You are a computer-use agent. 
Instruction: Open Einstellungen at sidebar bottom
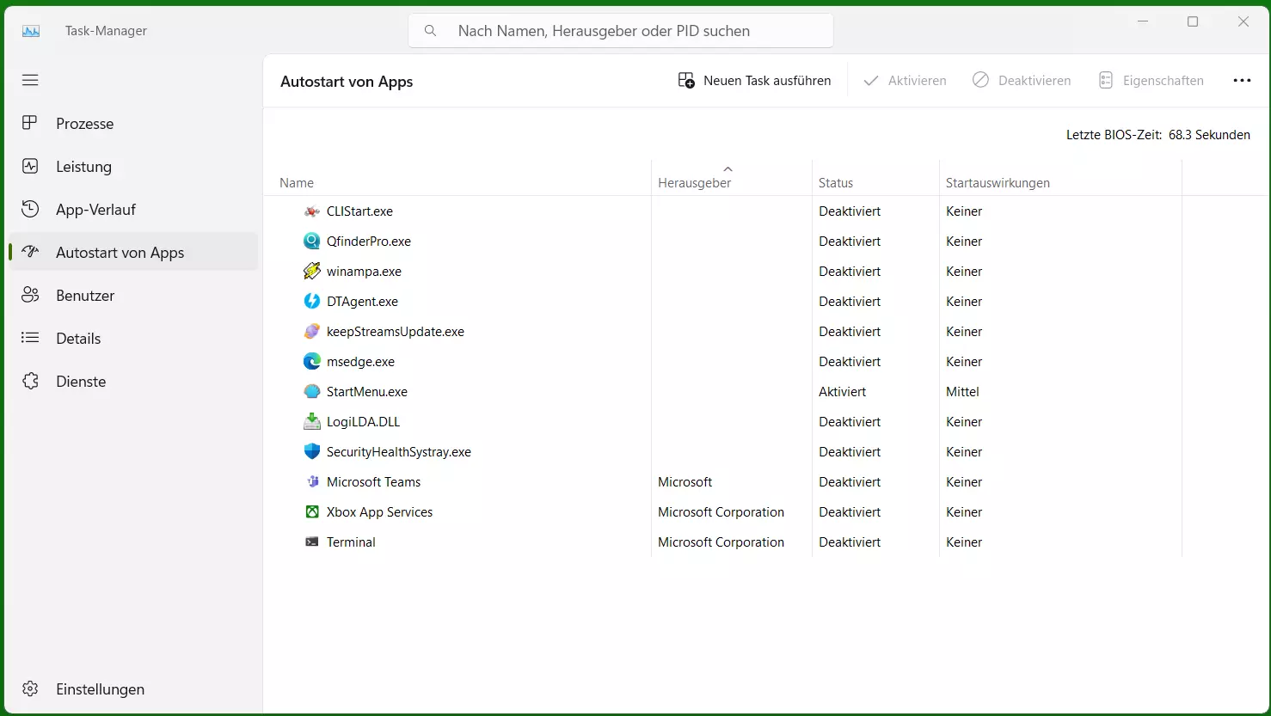point(133,689)
